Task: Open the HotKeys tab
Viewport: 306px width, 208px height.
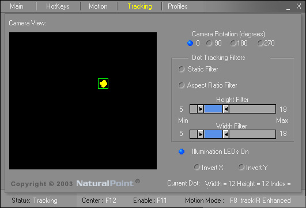Action: point(58,6)
